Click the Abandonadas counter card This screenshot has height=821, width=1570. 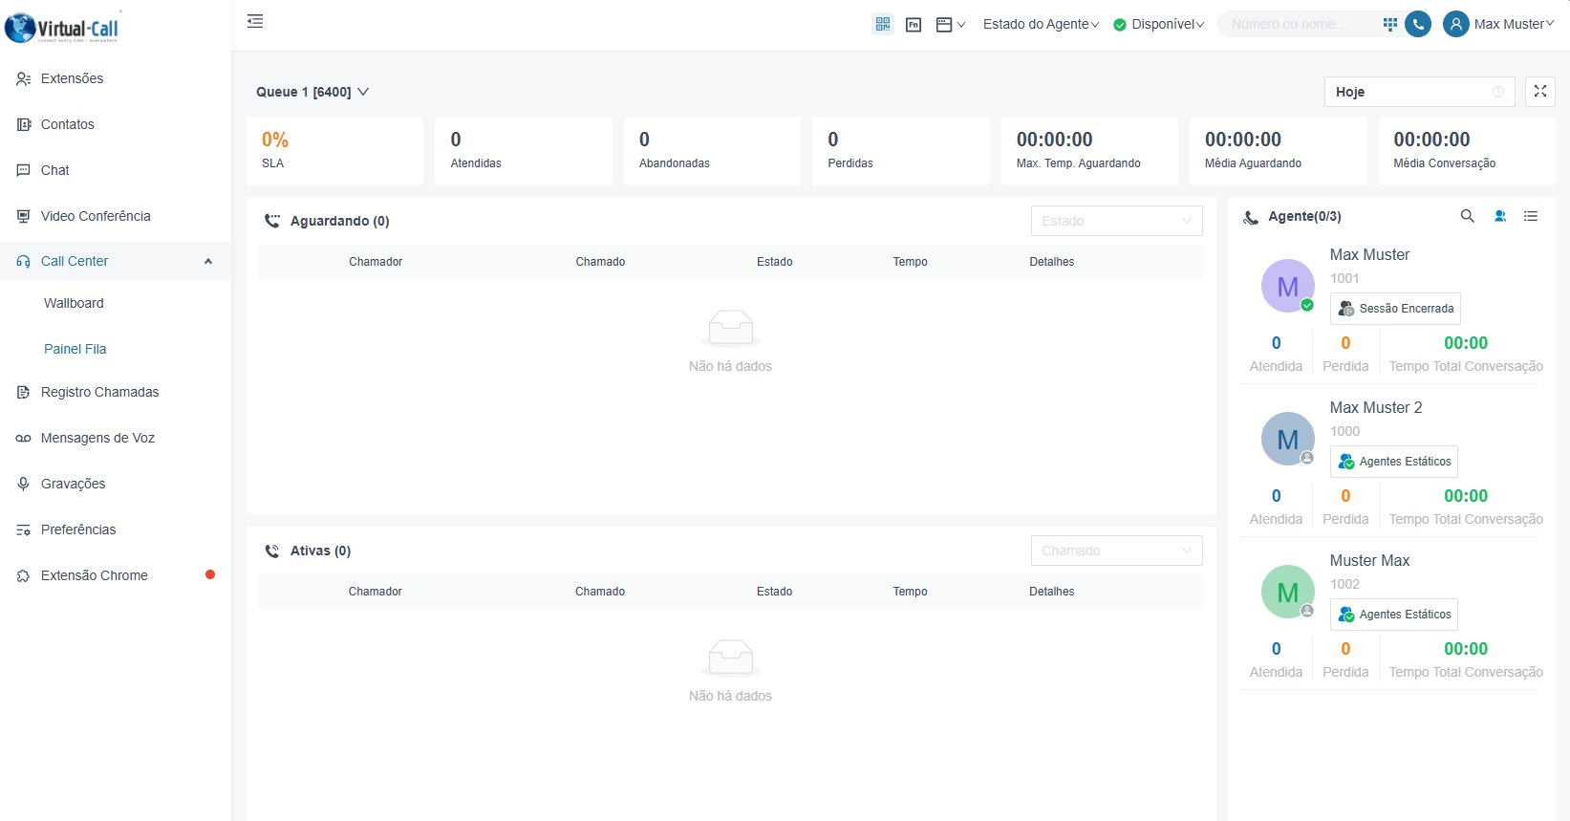[x=712, y=151]
